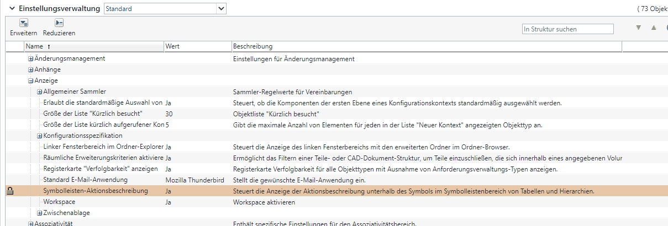Screen dimensions: 668x226
Task: Expand the Zwischenablage node
Action: pos(40,213)
